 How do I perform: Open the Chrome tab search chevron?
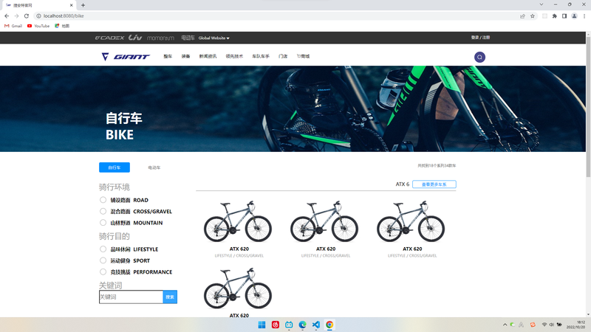(x=542, y=4)
